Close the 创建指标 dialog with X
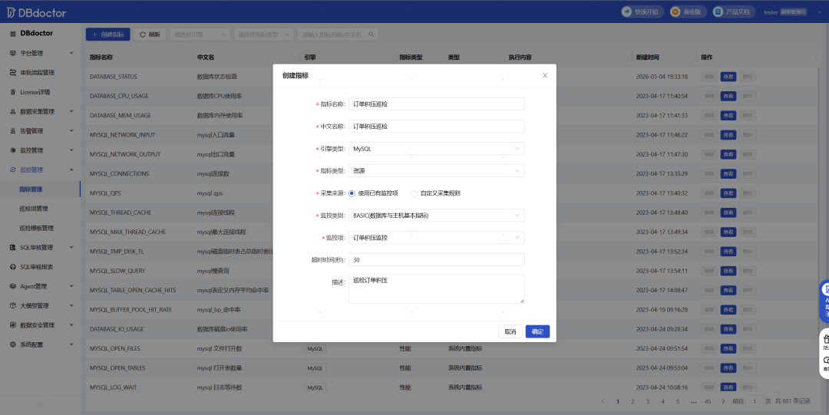The width and height of the screenshot is (829, 415). [544, 76]
